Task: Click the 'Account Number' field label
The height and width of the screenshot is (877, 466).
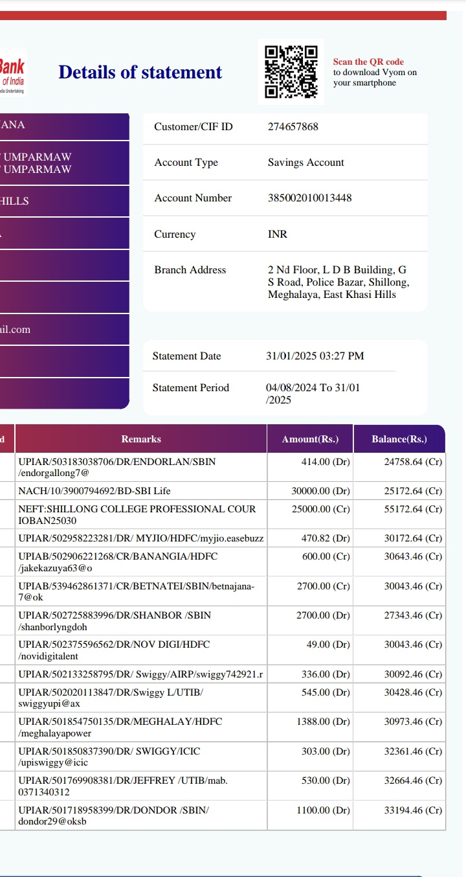Action: (193, 198)
